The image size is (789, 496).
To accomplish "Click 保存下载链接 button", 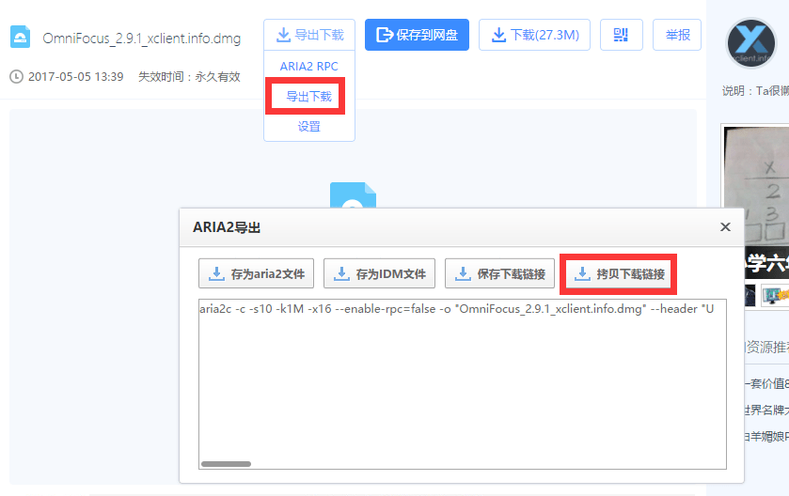I will pos(499,273).
